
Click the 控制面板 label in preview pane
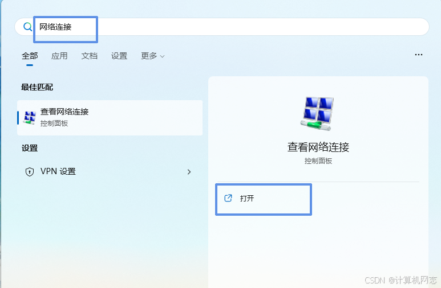pyautogui.click(x=318, y=161)
